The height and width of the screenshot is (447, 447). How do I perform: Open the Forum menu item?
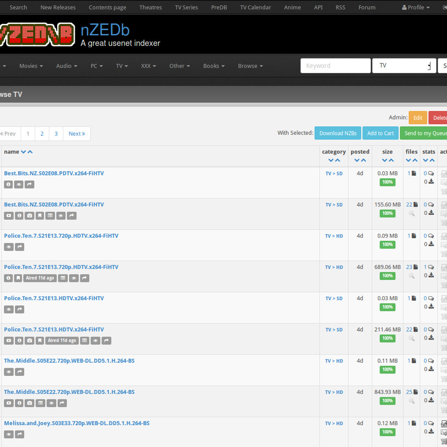pos(367,8)
